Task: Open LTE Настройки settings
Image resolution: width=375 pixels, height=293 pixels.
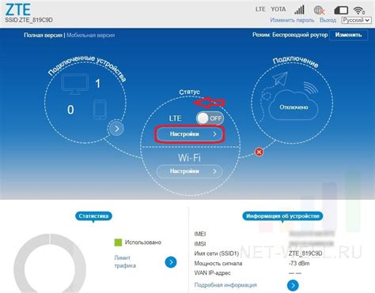Action: 190,134
